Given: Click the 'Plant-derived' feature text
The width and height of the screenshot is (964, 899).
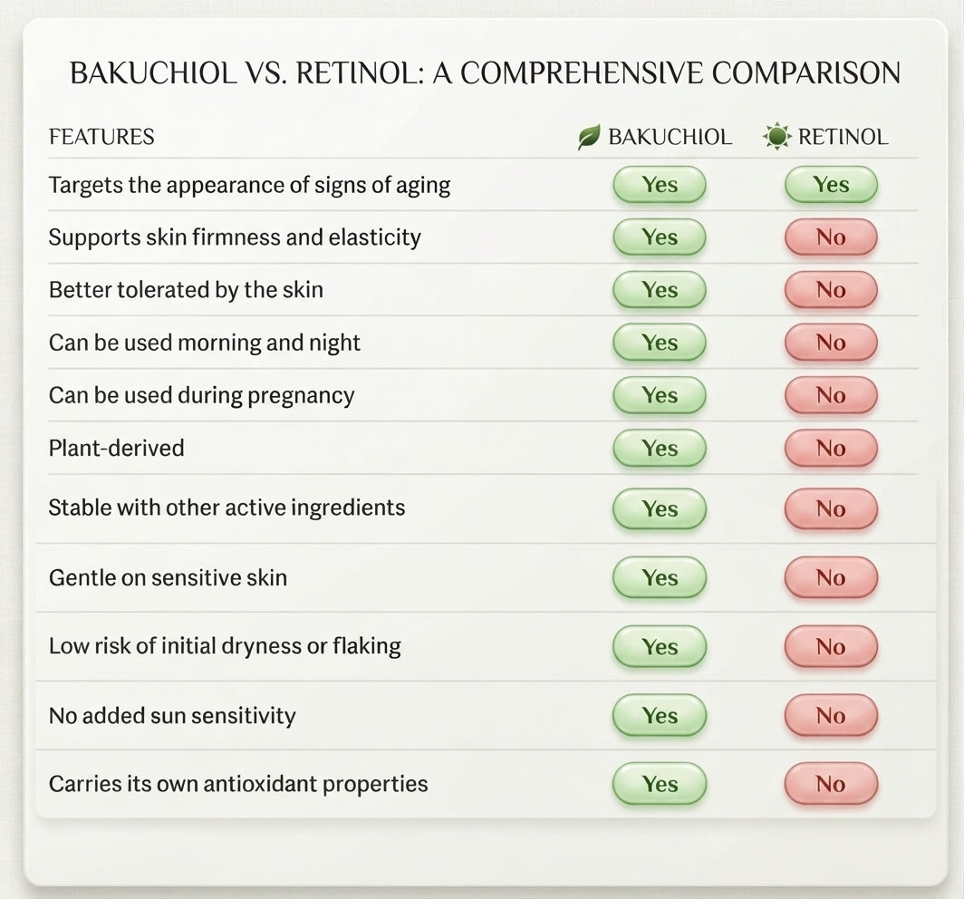Looking at the screenshot, I should tap(116, 448).
